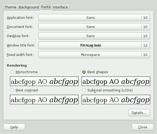157x134 pixels.
Task: Click the Fixed width font: label
Action: click(x=20, y=55)
